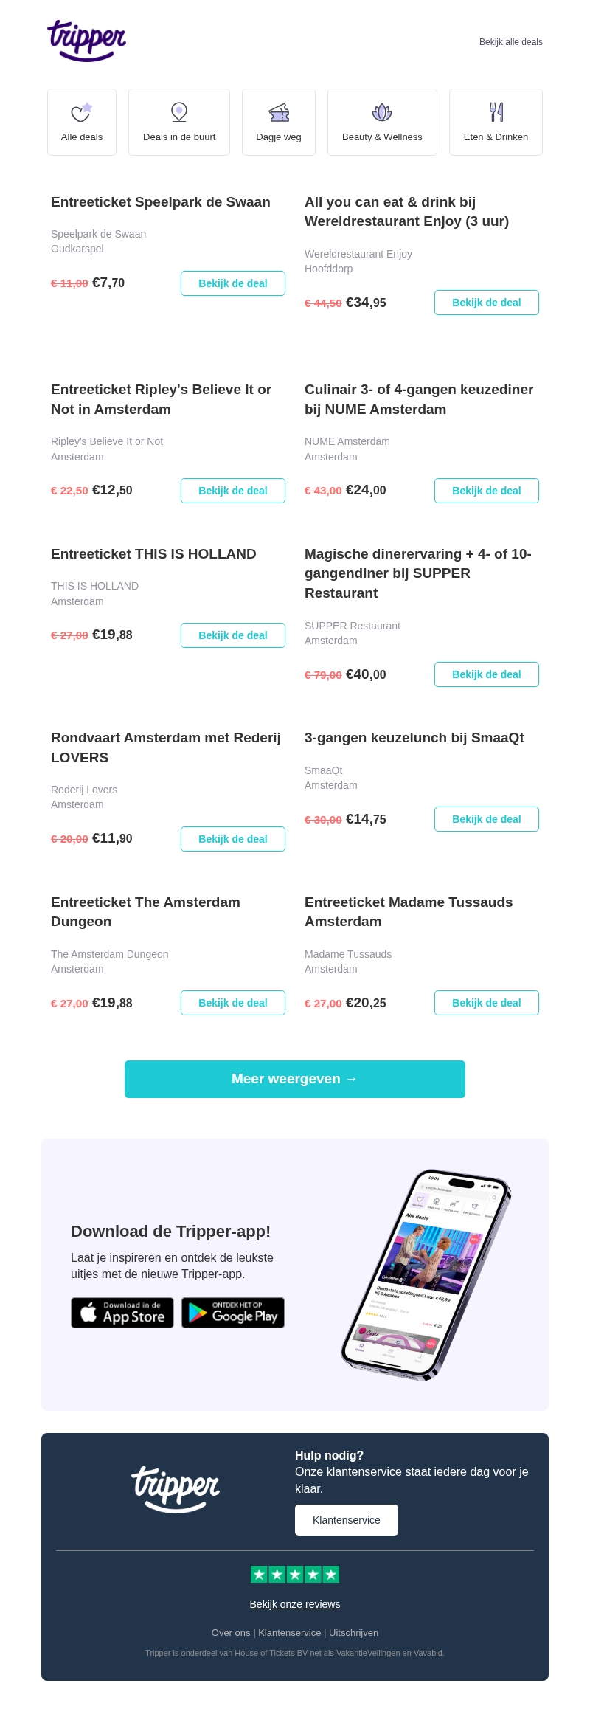This screenshot has width=590, height=1709.
Task: Click the Tripper logo in header
Action: coord(87,41)
